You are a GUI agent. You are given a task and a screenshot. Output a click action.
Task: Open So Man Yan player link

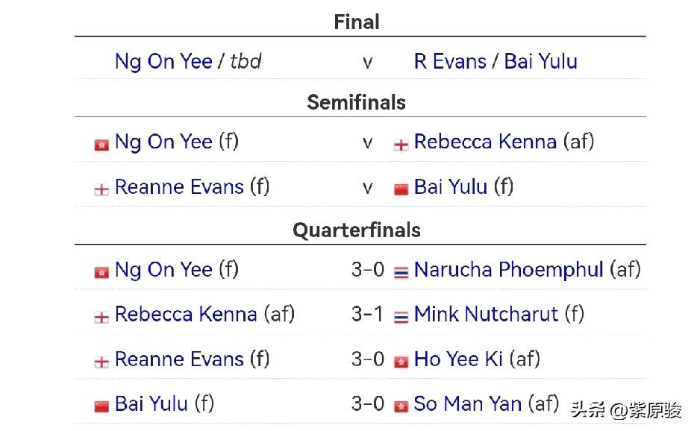[467, 403]
